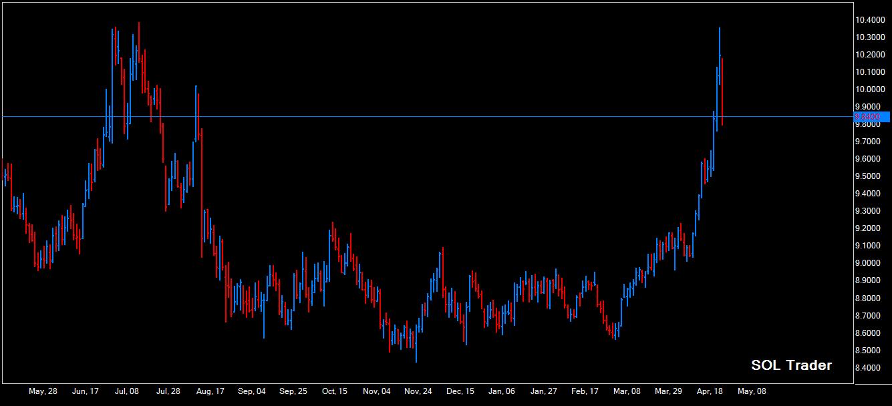The width and height of the screenshot is (892, 406).
Task: Click the Jun, 17 date label
Action: coord(84,392)
